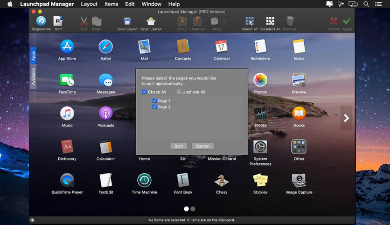
Task: Select the Dictionary app icon
Action: click(x=67, y=147)
